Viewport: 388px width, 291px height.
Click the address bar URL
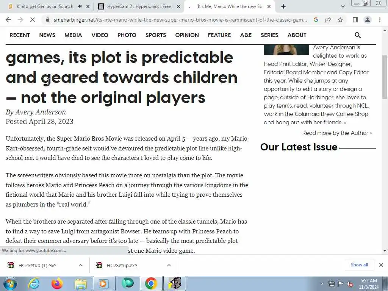point(180,20)
